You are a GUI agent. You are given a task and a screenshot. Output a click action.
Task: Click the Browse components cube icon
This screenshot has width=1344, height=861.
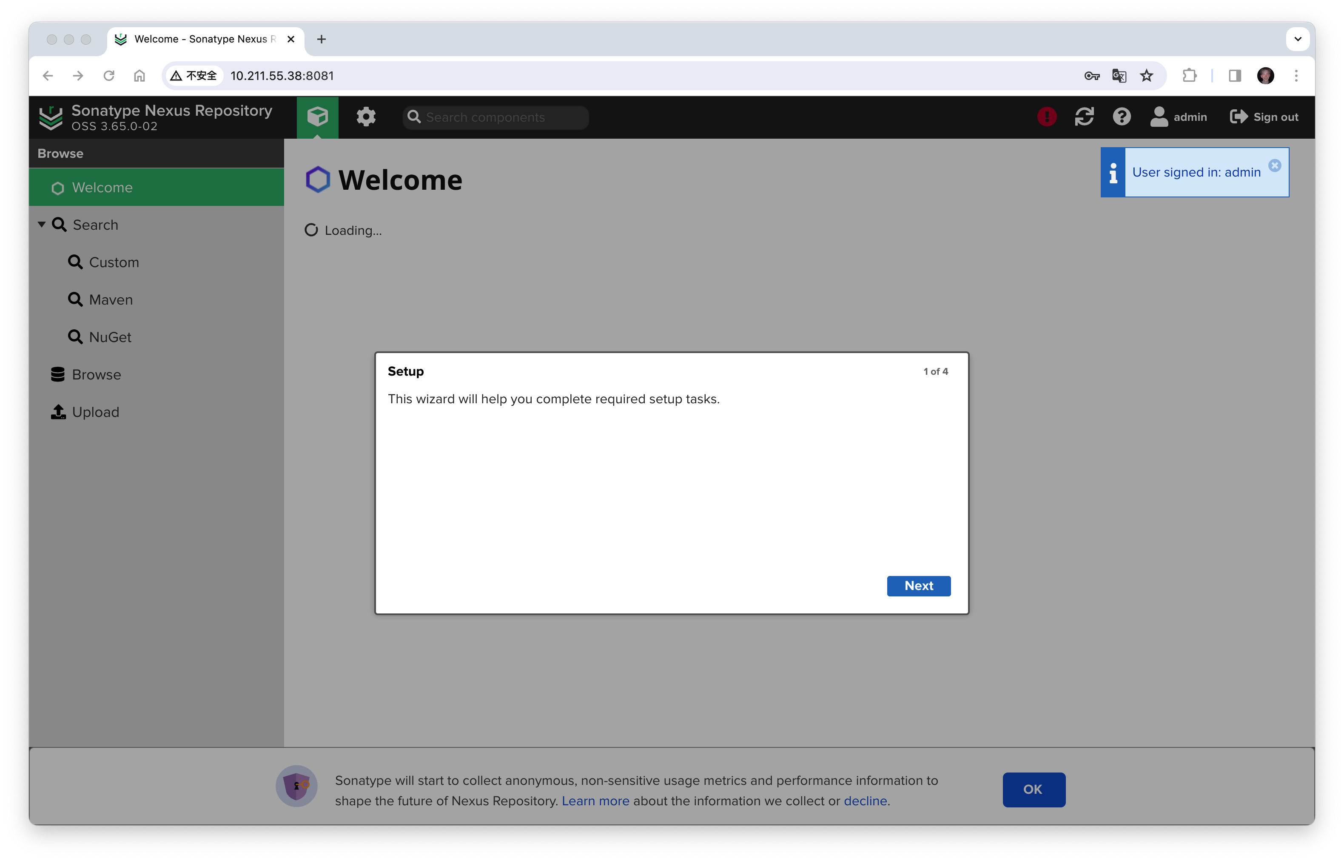click(316, 117)
